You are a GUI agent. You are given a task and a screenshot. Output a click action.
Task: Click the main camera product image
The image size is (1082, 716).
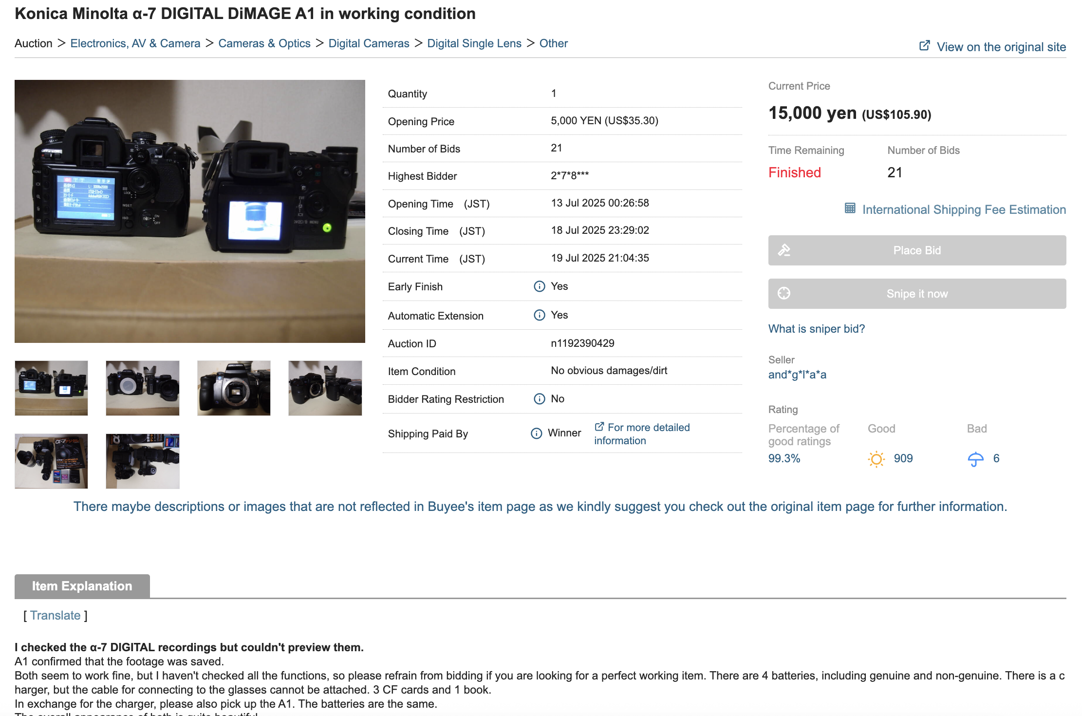click(x=189, y=211)
